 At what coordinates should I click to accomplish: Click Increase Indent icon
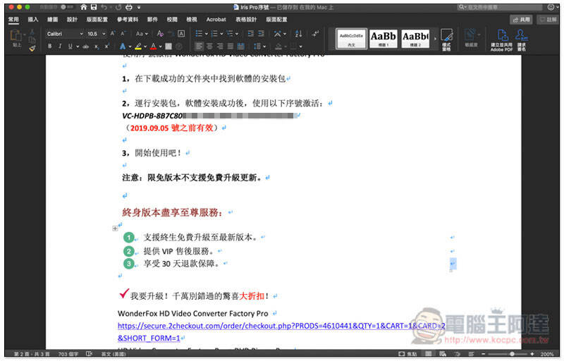(x=261, y=33)
